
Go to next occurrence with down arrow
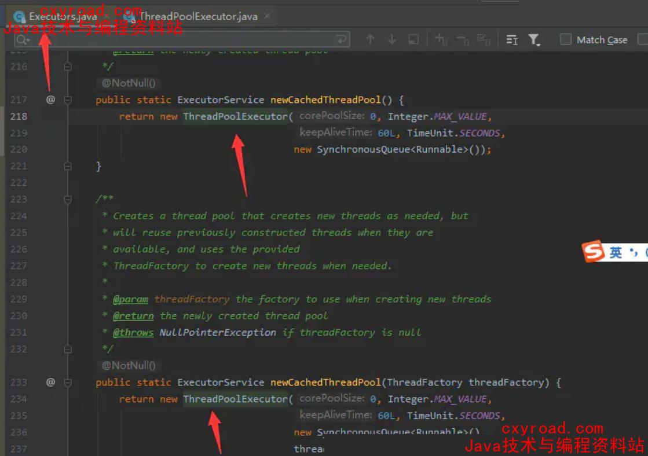click(x=392, y=39)
